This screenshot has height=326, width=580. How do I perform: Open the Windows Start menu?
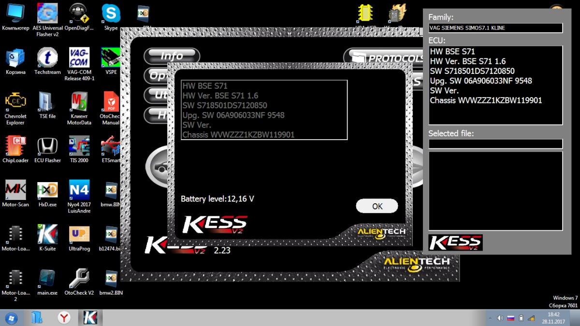point(10,318)
